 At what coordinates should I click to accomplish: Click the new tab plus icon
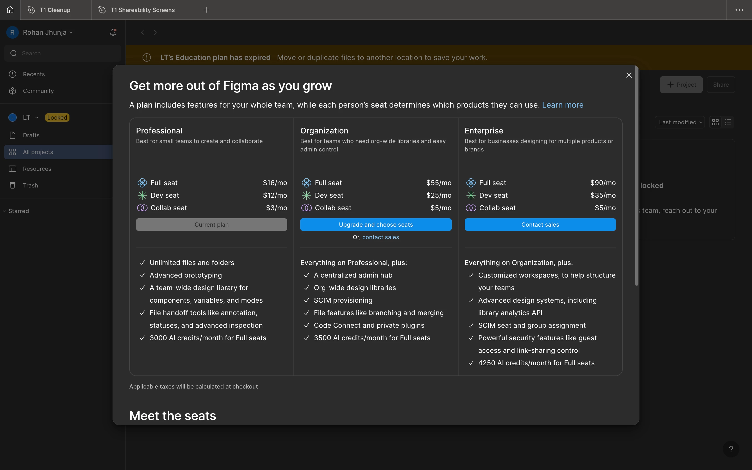[206, 10]
